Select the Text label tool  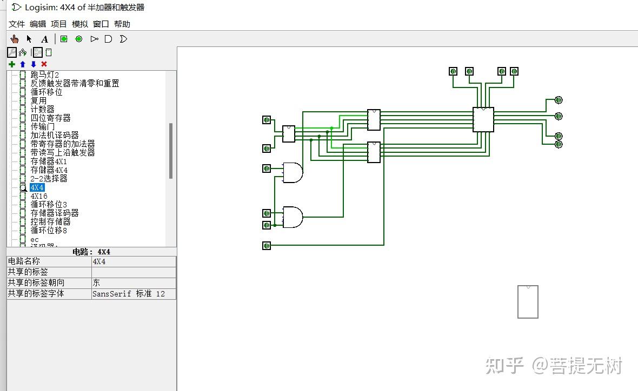pos(44,38)
